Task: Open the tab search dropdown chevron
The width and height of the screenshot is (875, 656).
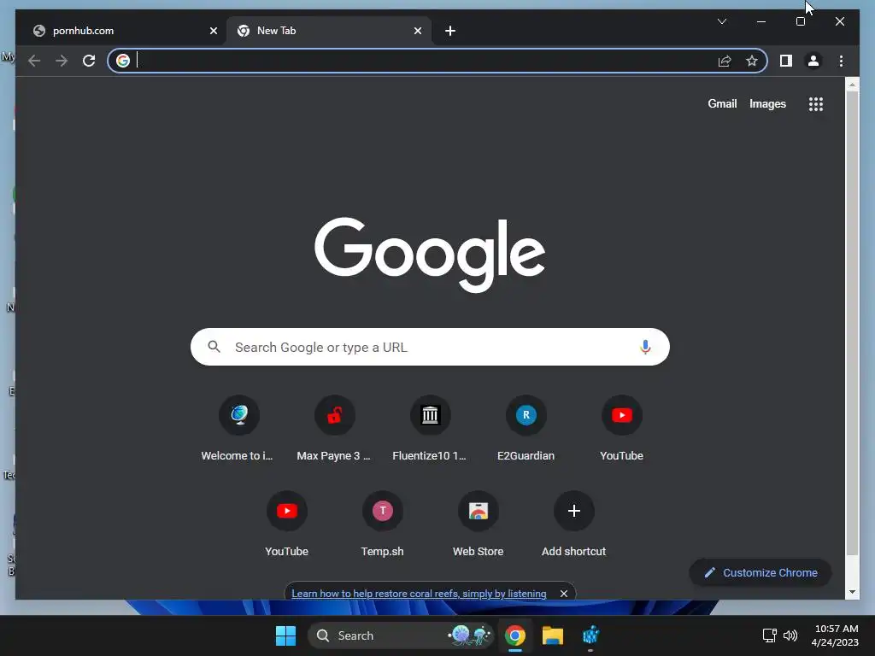Action: click(721, 21)
